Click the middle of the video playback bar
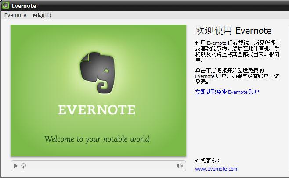This screenshot has width=289, height=178. (x=98, y=166)
